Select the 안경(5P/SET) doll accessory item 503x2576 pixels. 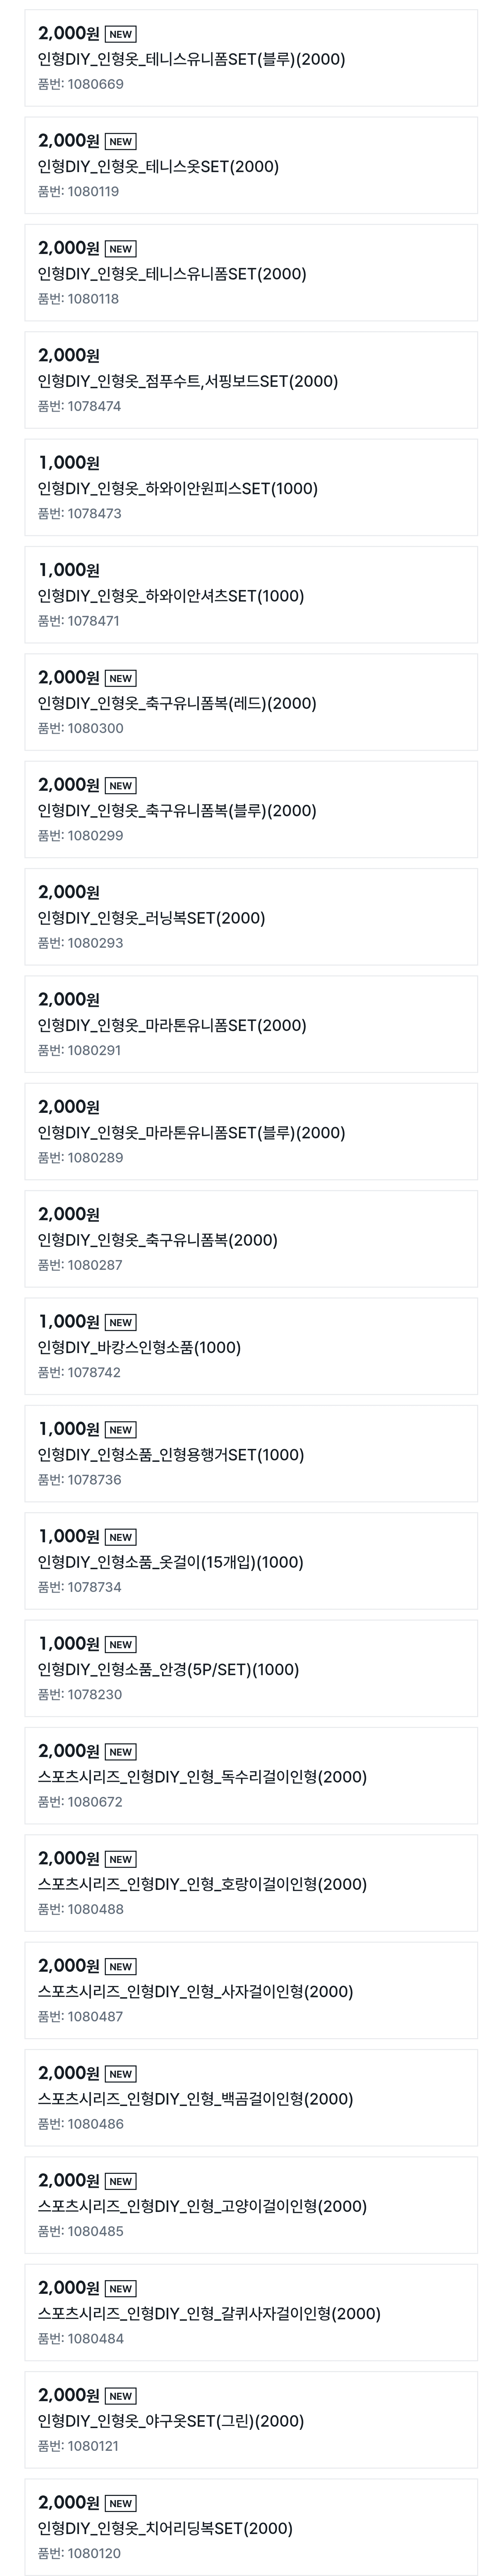[x=250, y=1668]
